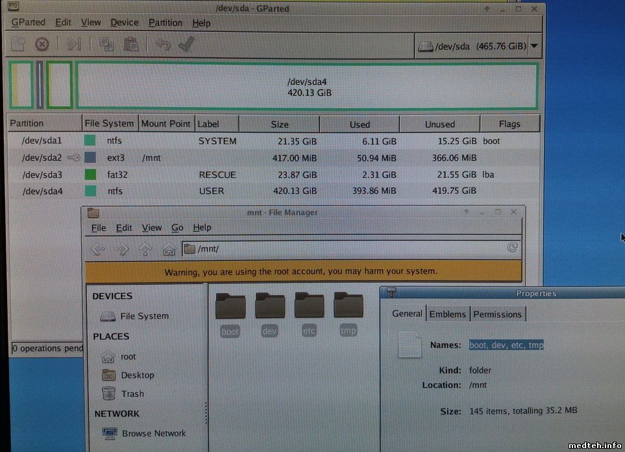The image size is (625, 452).
Task: Go up to the parent folder arrow
Action: pos(145,248)
